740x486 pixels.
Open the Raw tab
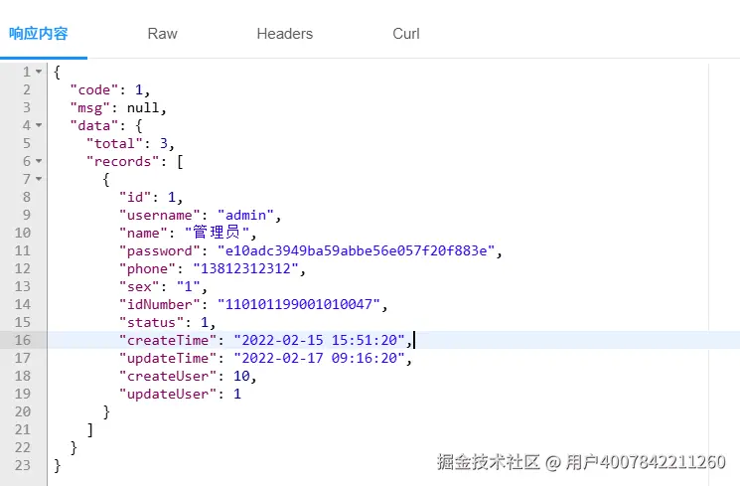point(162,34)
